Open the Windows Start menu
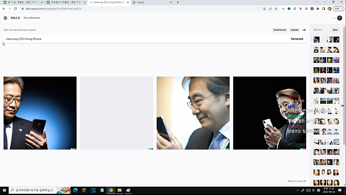This screenshot has height=195, width=346. [x=4, y=190]
